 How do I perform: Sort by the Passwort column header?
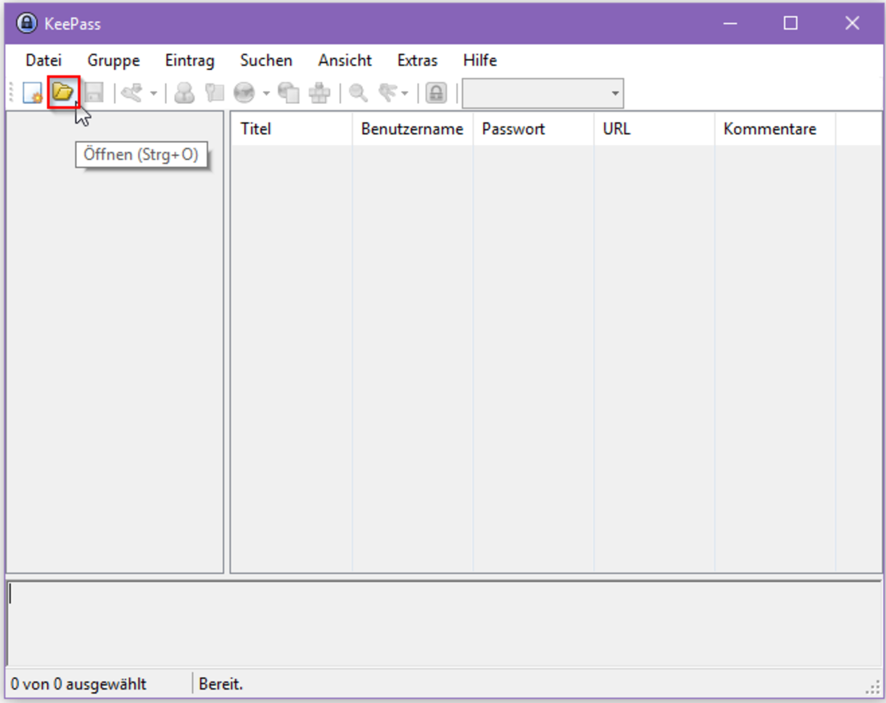pyautogui.click(x=533, y=129)
